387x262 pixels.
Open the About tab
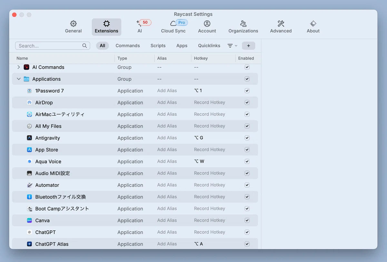(x=313, y=27)
